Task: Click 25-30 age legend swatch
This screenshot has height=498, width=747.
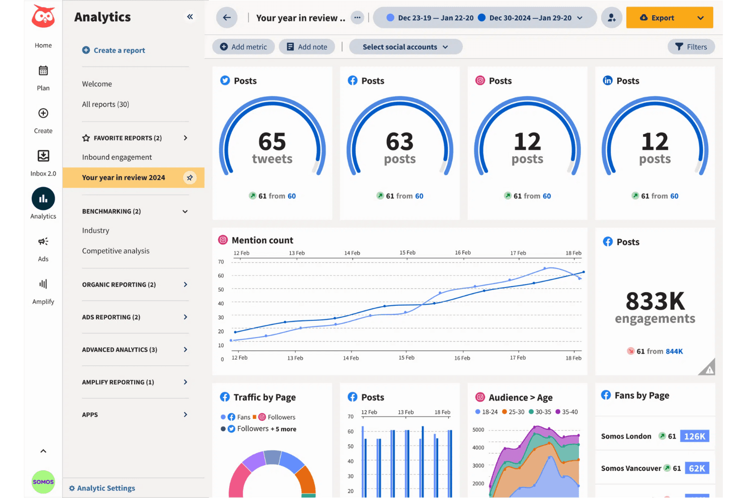Action: click(504, 412)
